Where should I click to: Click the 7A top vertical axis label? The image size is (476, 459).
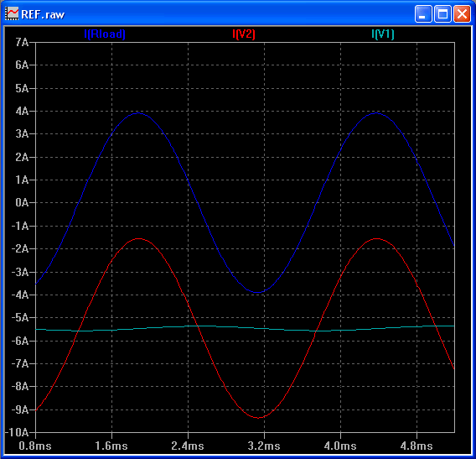pos(22,42)
